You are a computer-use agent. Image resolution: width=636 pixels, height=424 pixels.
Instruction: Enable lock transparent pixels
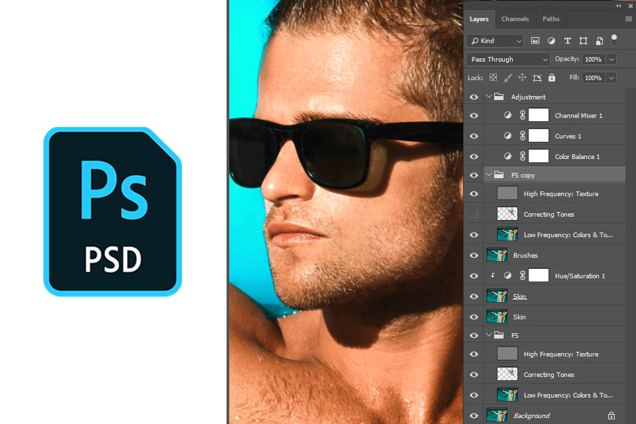[493, 78]
